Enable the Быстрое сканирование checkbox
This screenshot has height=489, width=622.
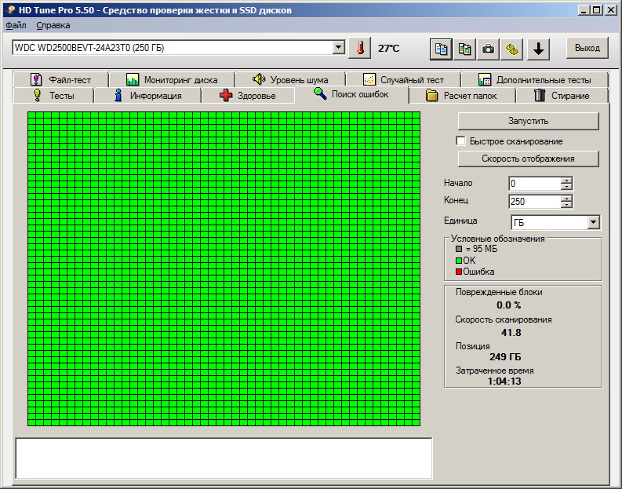461,141
